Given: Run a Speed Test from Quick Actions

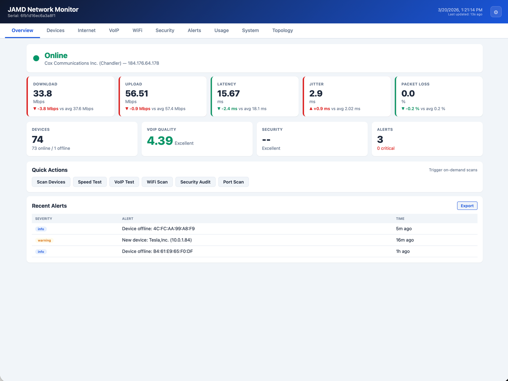Looking at the screenshot, I should 90,182.
